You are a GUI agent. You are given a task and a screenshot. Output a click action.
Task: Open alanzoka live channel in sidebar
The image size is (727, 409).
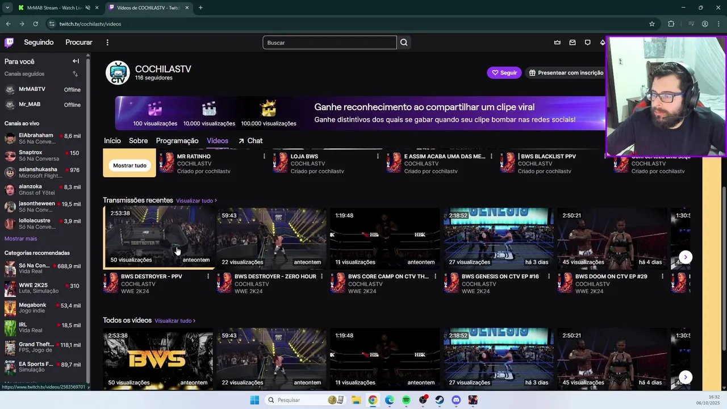[x=43, y=190]
